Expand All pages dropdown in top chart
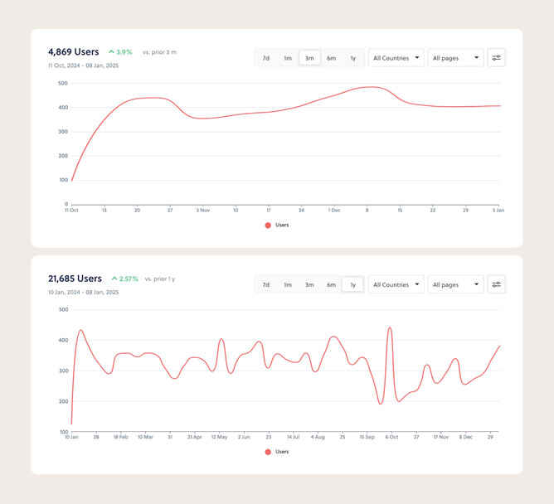This screenshot has width=554, height=504. [455, 58]
